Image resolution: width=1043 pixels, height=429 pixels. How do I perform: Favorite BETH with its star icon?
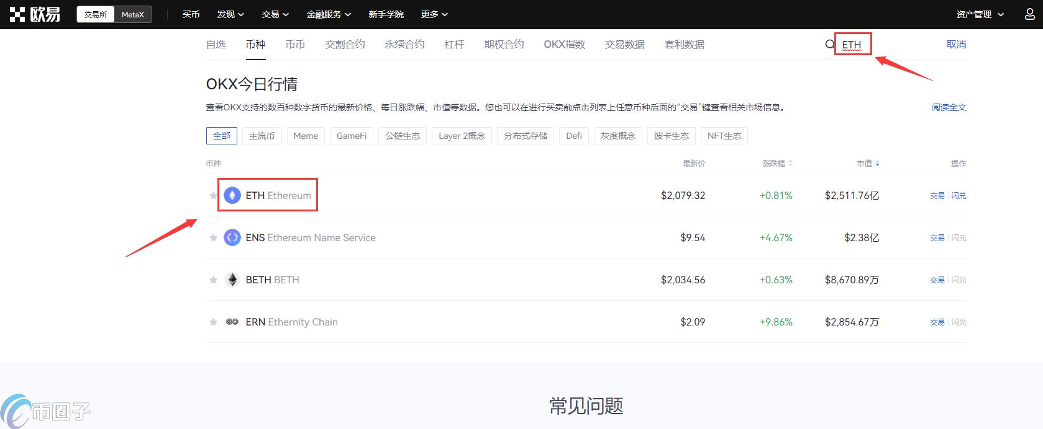[213, 280]
